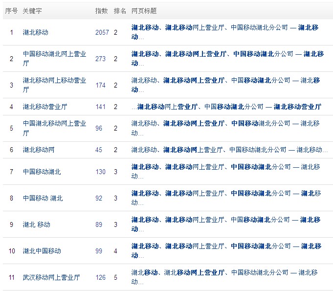Screen dimensions: 333x291
Task: Click index value 273
Action: (100, 59)
